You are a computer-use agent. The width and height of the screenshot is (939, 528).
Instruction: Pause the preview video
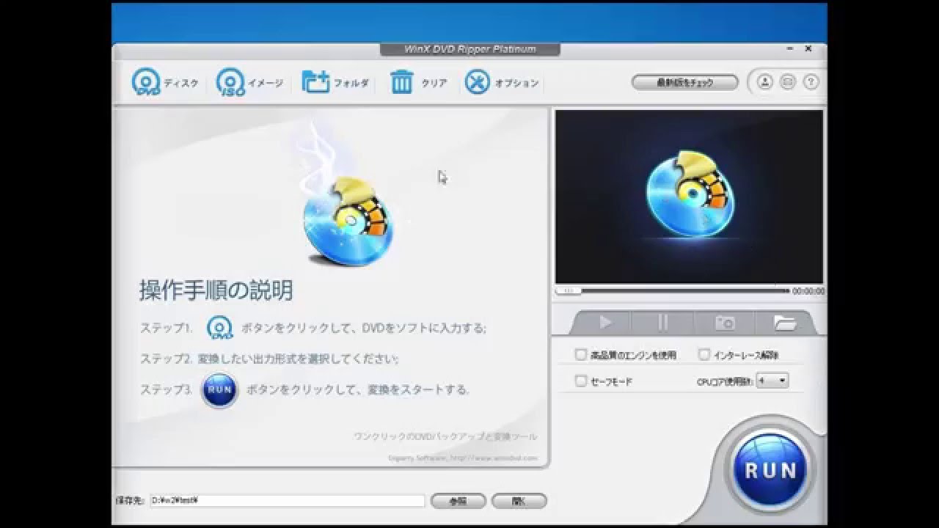(x=663, y=323)
